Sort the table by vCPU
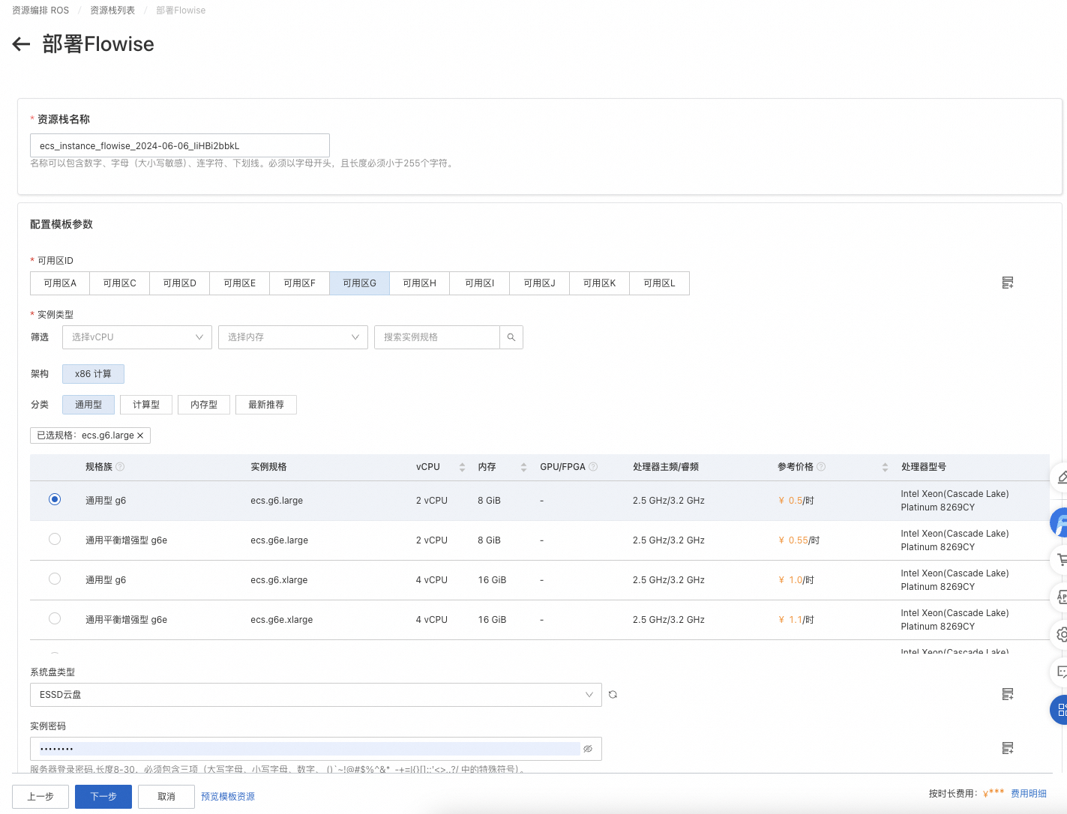This screenshot has height=814, width=1067. (462, 467)
